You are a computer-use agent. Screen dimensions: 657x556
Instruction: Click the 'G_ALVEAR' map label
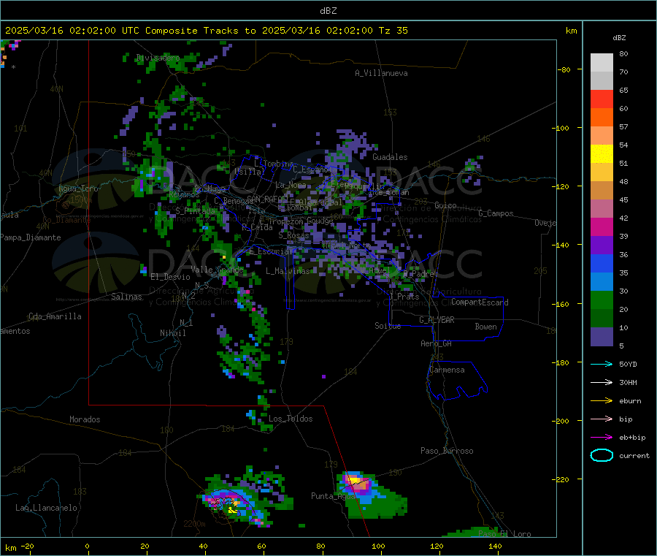[x=437, y=320]
